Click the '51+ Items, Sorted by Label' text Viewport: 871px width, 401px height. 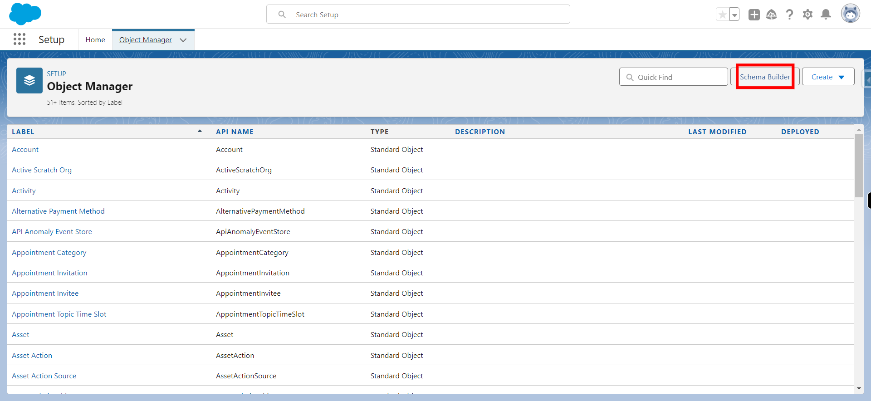pos(84,103)
